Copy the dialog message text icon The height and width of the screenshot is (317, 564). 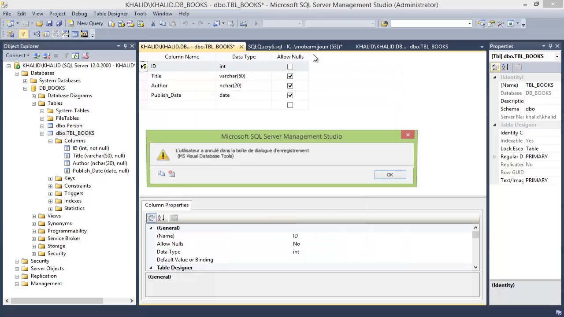pyautogui.click(x=161, y=174)
